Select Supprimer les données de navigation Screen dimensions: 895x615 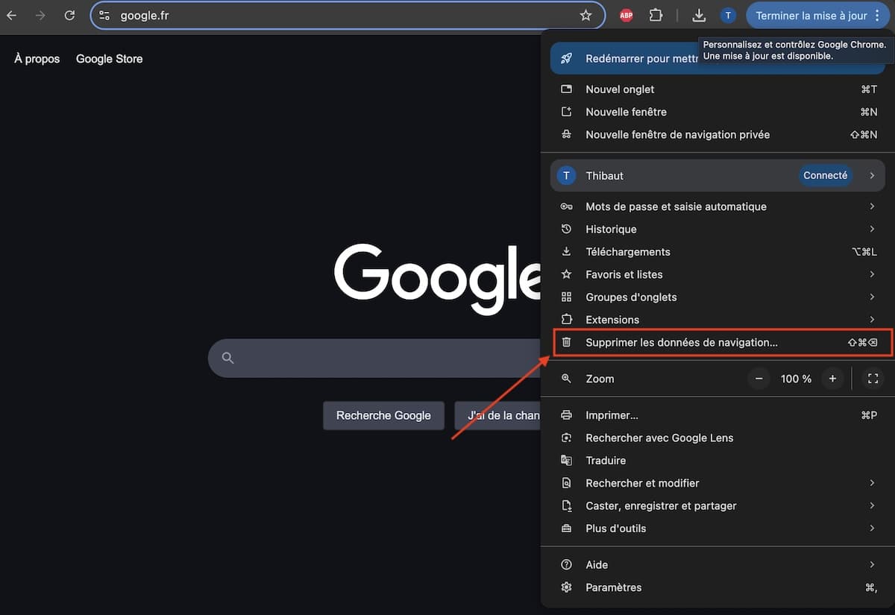(x=717, y=342)
